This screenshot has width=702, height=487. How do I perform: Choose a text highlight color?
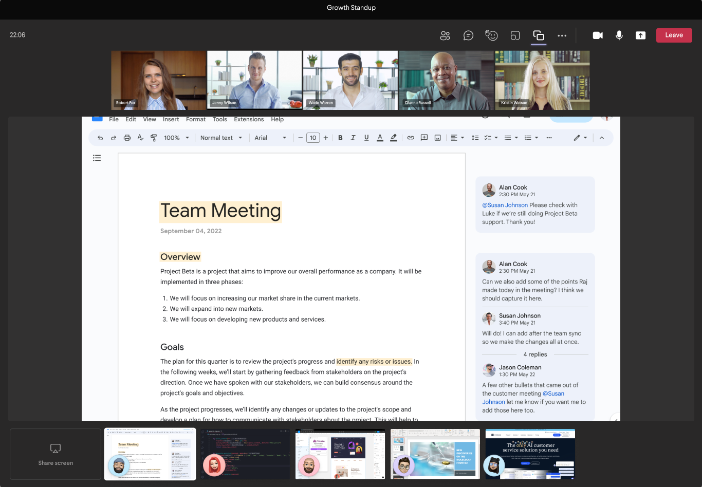pos(393,137)
